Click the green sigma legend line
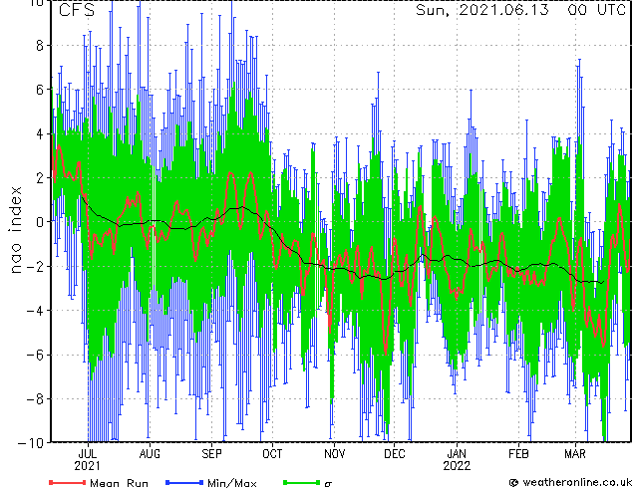632x488 pixels. coord(301,482)
